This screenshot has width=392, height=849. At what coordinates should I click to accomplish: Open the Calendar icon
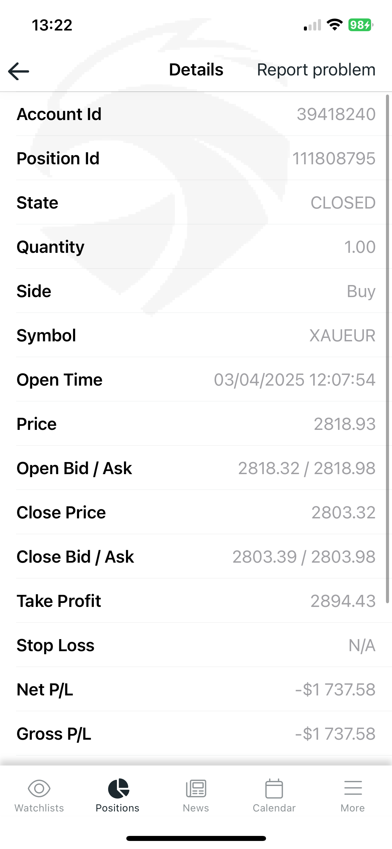274,788
